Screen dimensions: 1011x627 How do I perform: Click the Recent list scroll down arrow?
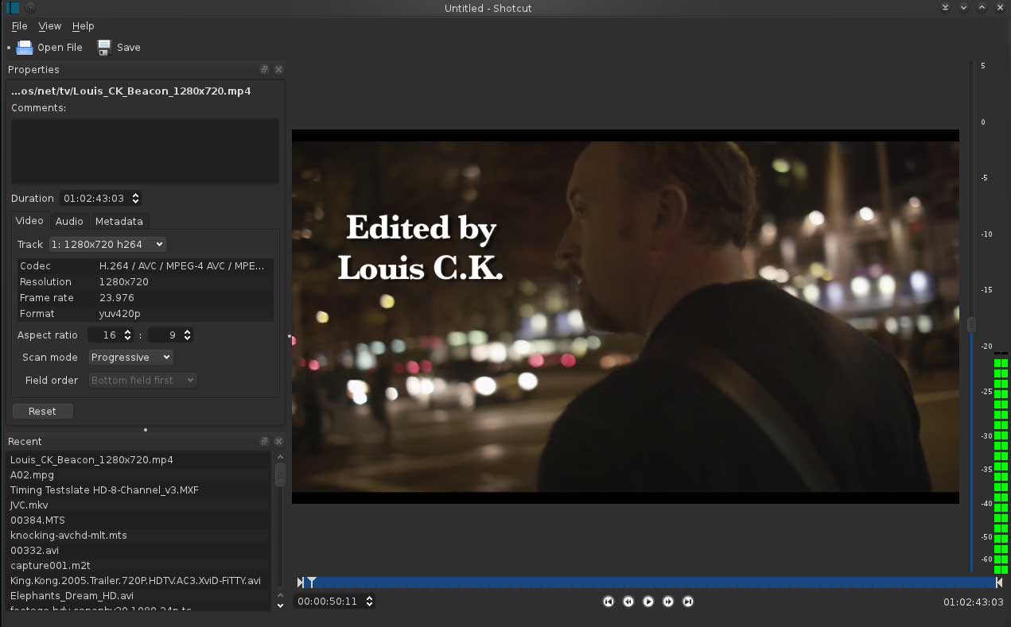tap(279, 606)
